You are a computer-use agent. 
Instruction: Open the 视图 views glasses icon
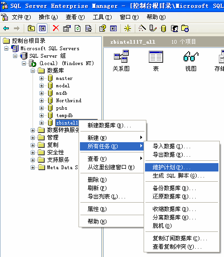tap(191, 56)
